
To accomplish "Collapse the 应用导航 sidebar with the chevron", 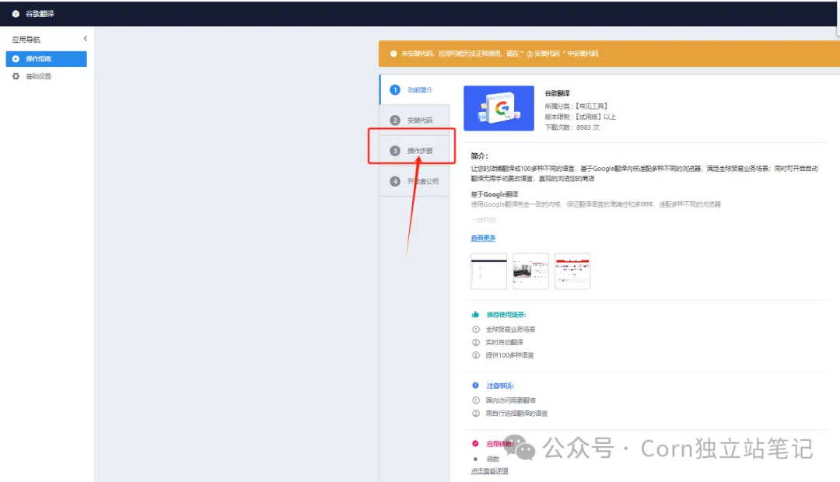I will (86, 39).
